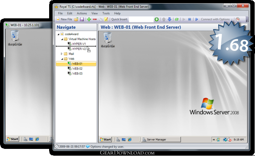This screenshot has height=156, width=255.
Task: Click Start in the WEB-01 - 10.25.1.101 window
Action: tap(12, 139)
